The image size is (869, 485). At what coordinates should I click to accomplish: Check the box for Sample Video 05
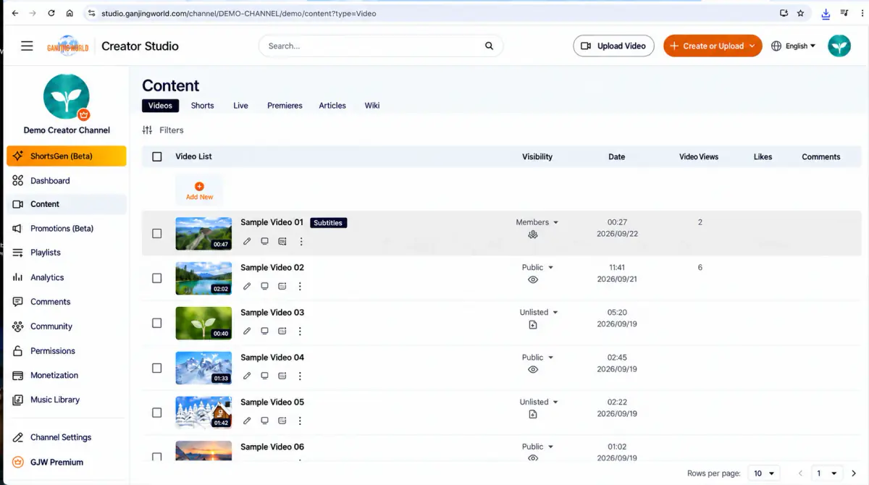(157, 413)
